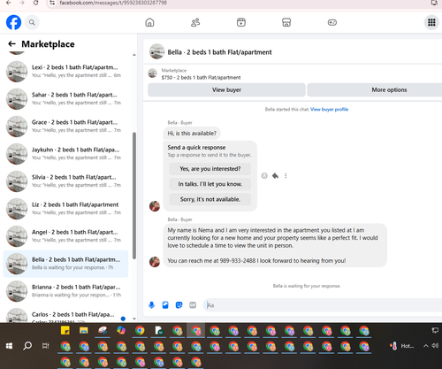The height and width of the screenshot is (369, 442).
Task: Click in the Aa message input field
Action: coord(323,305)
